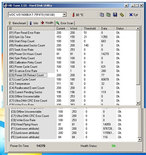Viewport: 146px width, 155px height.
Task: Select the (0C) Power Cycle Count row
Action: 72,67
